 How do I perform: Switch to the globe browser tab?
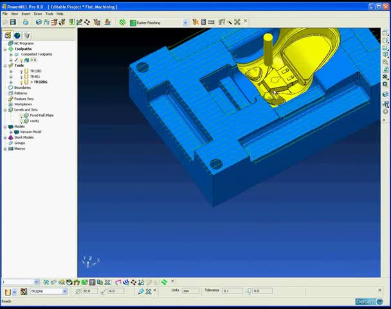(x=17, y=35)
